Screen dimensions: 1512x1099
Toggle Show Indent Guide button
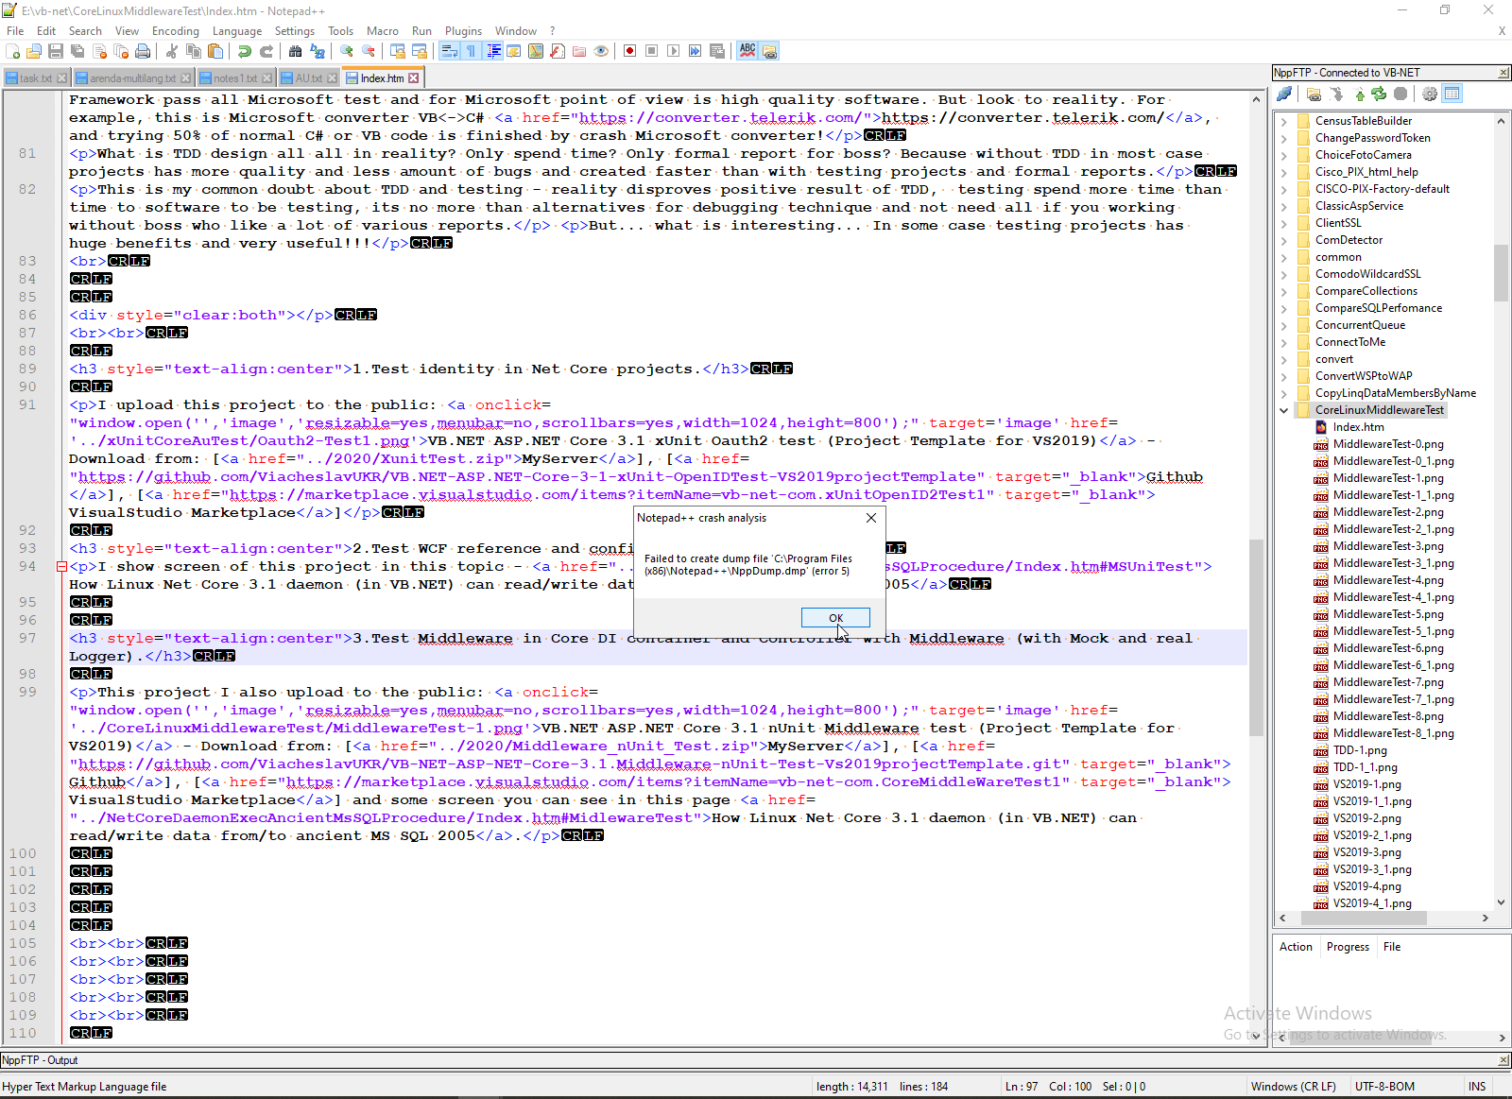493,51
